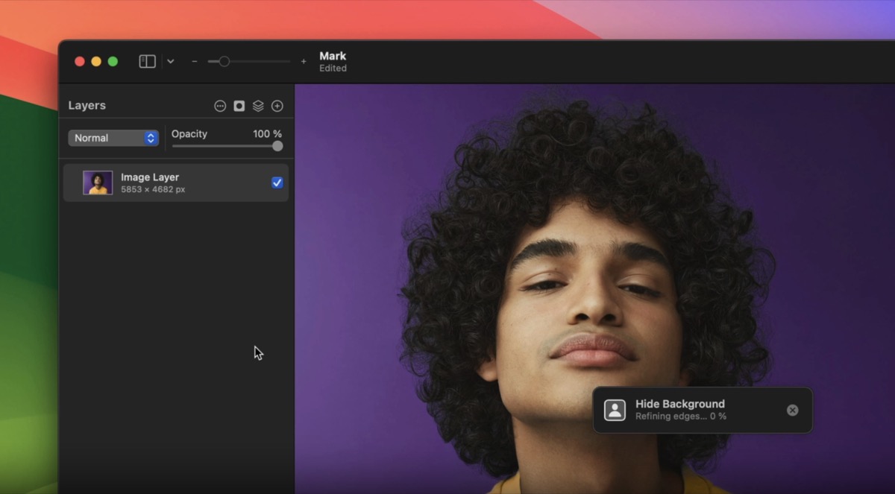Click the zoom in plus button
This screenshot has height=494, width=895.
(x=304, y=62)
